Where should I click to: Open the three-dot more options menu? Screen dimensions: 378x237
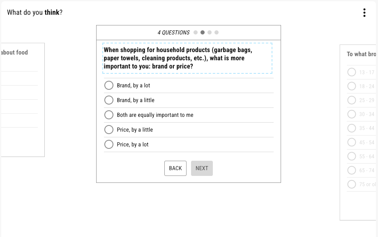(x=364, y=13)
